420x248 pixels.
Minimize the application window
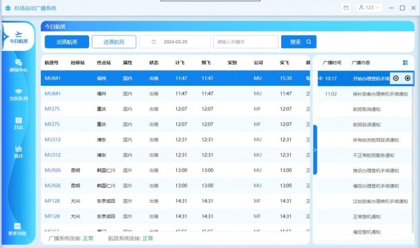391,8
